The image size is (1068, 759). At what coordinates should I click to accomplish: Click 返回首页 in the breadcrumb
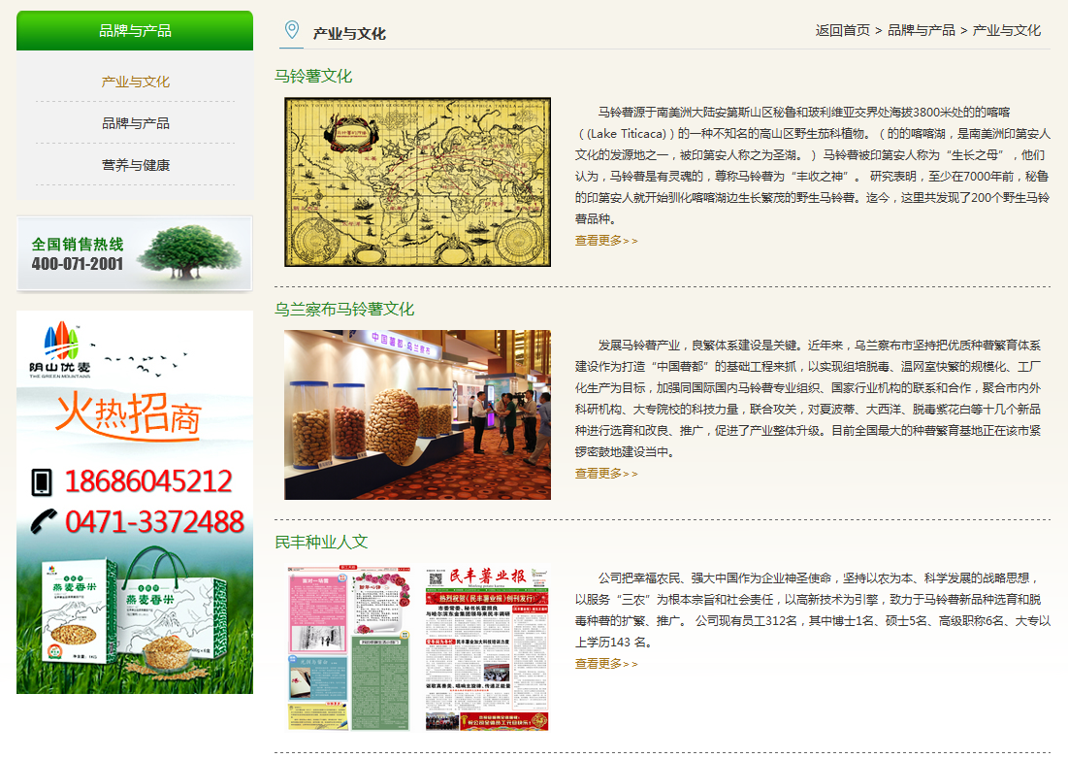[x=841, y=30]
